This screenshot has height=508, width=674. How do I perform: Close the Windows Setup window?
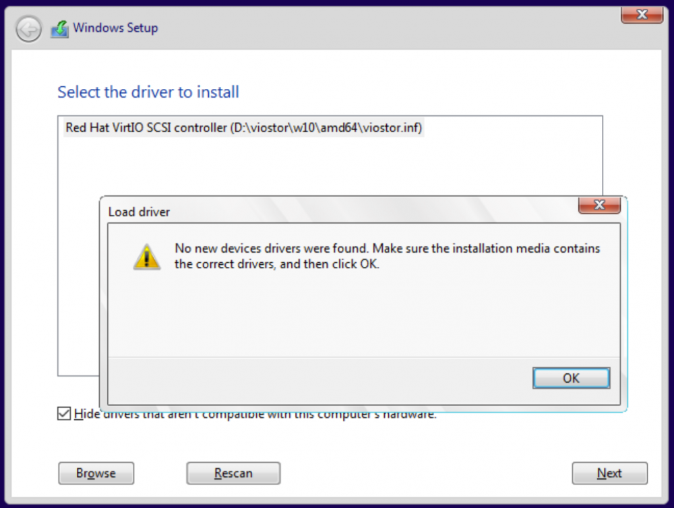coord(642,15)
